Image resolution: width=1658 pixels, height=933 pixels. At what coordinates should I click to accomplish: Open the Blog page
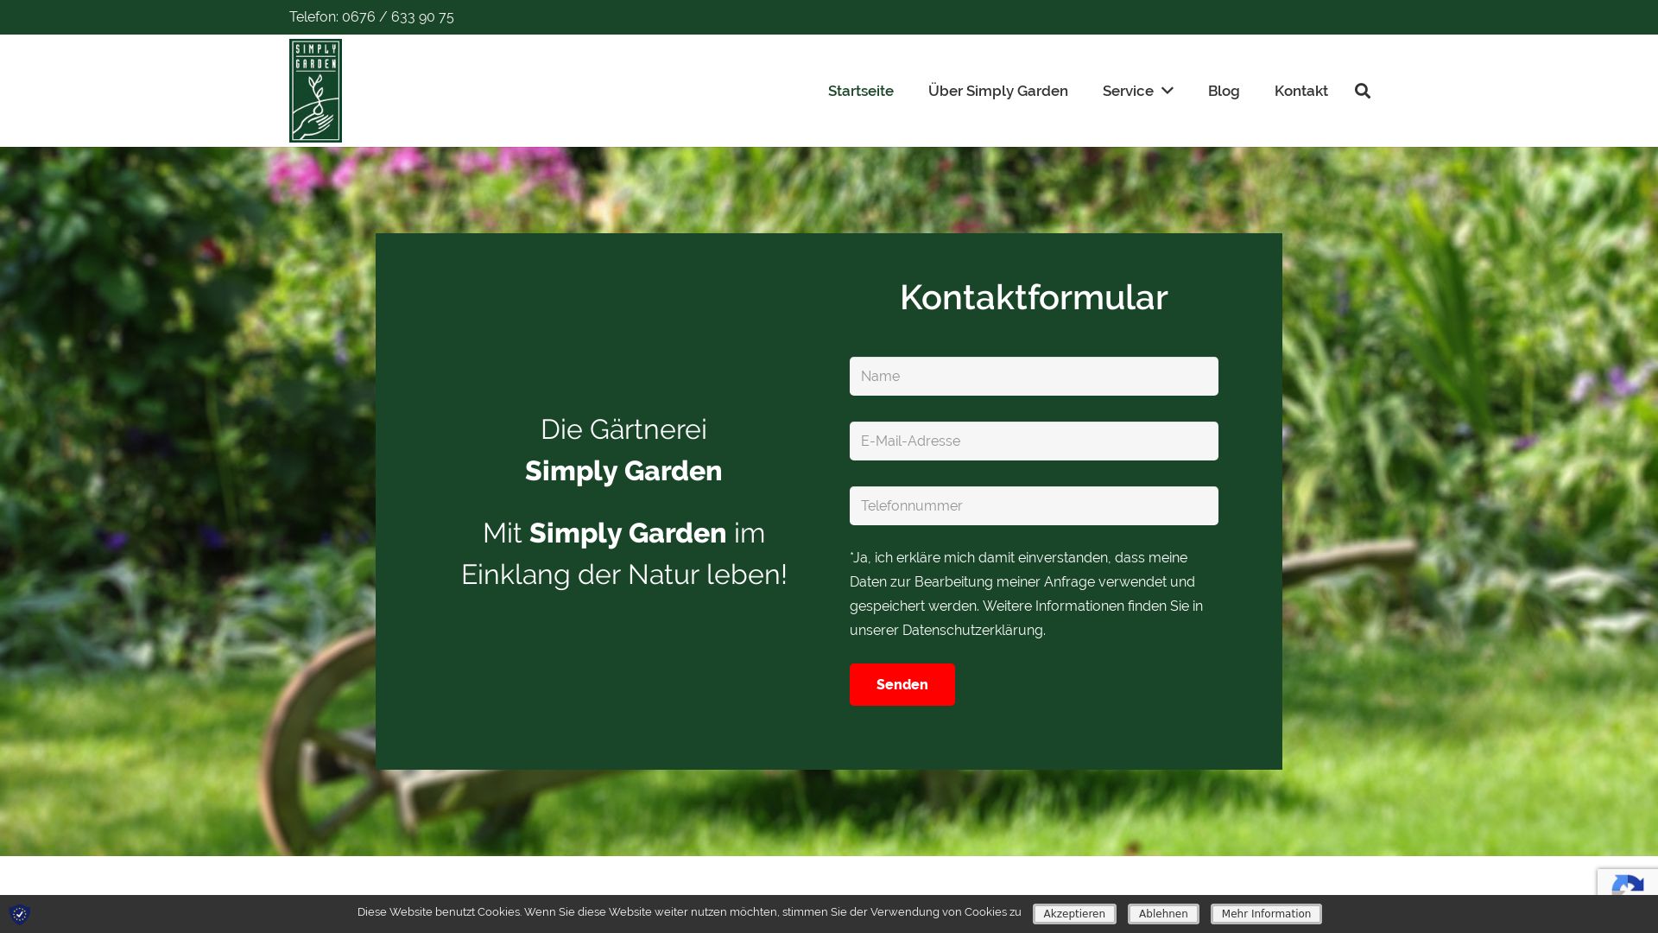[x=1224, y=91]
